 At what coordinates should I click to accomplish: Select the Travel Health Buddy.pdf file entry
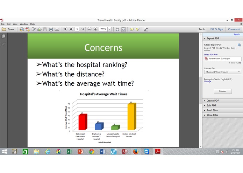(222, 58)
